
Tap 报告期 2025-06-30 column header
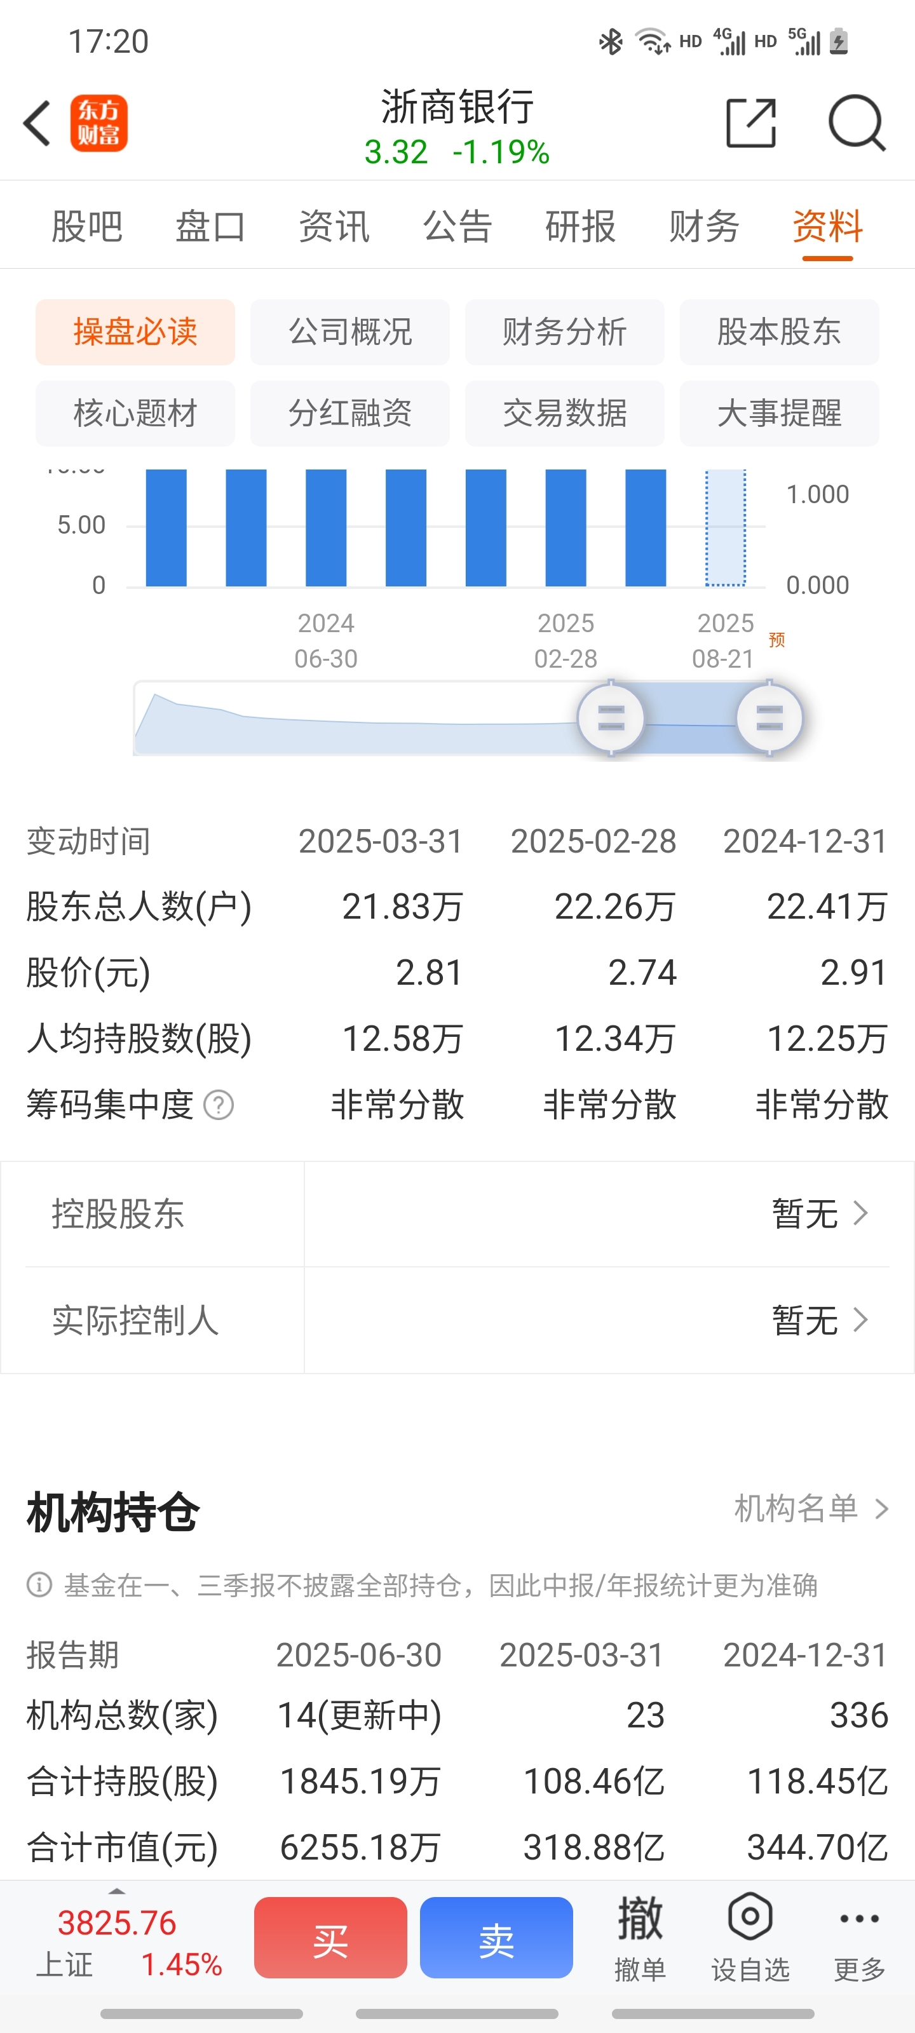click(358, 1655)
